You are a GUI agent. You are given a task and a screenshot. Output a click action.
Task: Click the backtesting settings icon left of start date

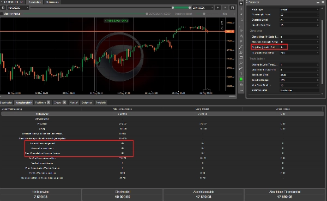3,8
